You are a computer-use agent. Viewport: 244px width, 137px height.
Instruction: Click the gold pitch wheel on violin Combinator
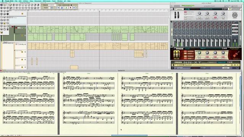click(175, 54)
